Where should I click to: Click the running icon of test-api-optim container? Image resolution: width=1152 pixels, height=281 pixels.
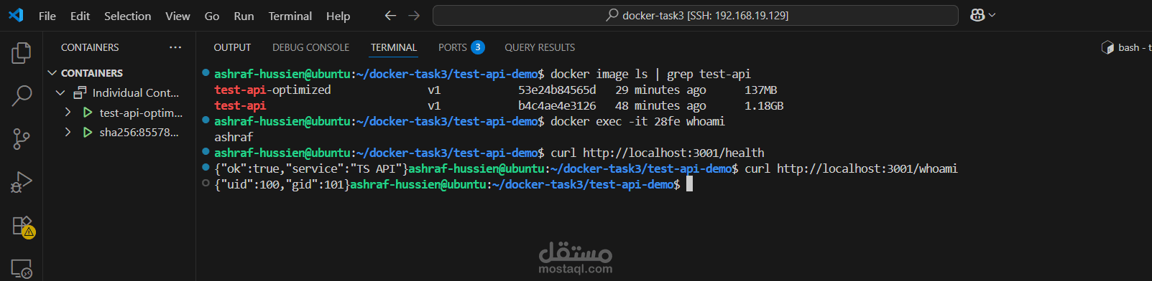pos(88,113)
